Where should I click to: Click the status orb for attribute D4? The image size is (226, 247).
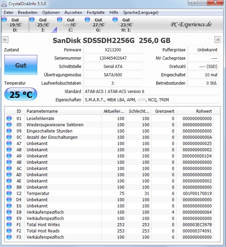point(9,199)
